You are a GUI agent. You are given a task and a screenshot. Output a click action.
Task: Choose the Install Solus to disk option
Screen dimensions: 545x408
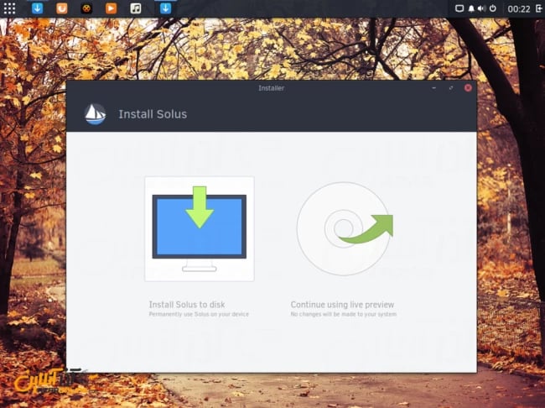click(200, 228)
